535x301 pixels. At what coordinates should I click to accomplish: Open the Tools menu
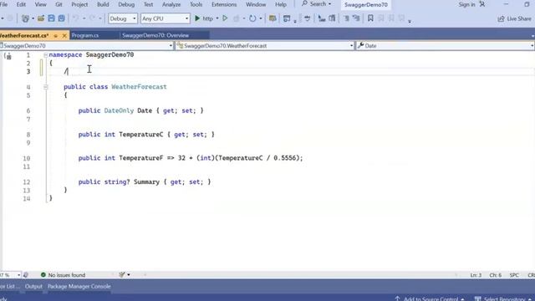click(x=196, y=4)
